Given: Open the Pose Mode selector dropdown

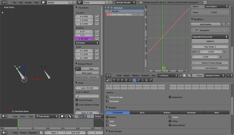Looking at the screenshot, I should coord(47,116).
